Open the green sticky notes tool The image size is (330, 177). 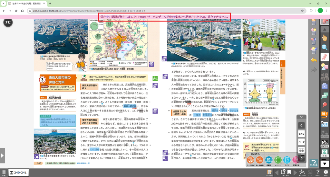[x=325, y=95]
